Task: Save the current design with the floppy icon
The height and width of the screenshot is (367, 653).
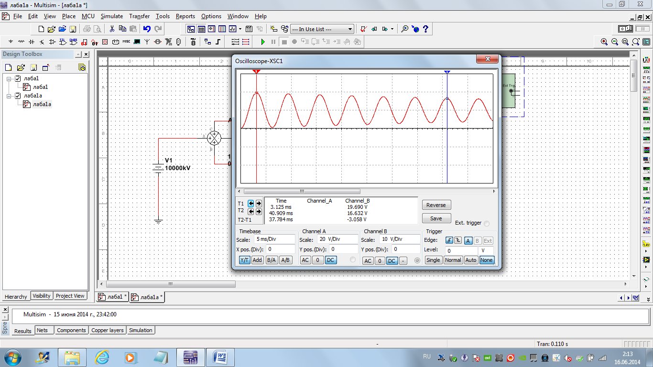Action: click(x=73, y=29)
